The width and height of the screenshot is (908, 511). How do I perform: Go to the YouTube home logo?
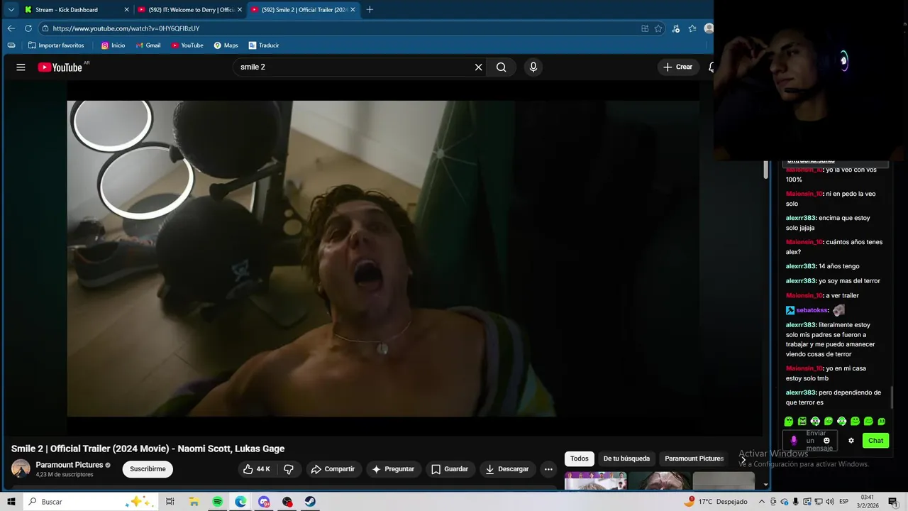[x=60, y=67]
